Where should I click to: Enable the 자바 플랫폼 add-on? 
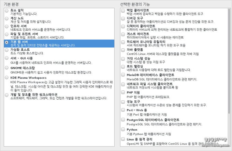(x=122, y=50)
